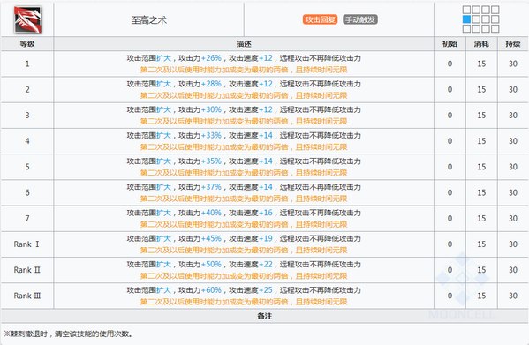The width and height of the screenshot is (529, 345).
Task: Select level 5 row label
Action: pyautogui.click(x=27, y=167)
